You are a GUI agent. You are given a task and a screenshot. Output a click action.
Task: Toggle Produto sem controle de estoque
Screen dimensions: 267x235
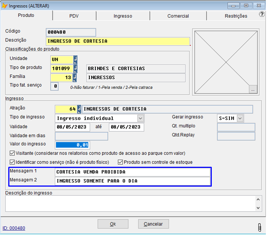(x=121, y=162)
